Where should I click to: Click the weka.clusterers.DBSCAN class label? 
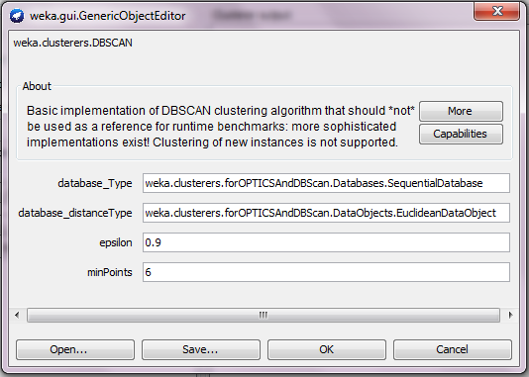click(73, 43)
